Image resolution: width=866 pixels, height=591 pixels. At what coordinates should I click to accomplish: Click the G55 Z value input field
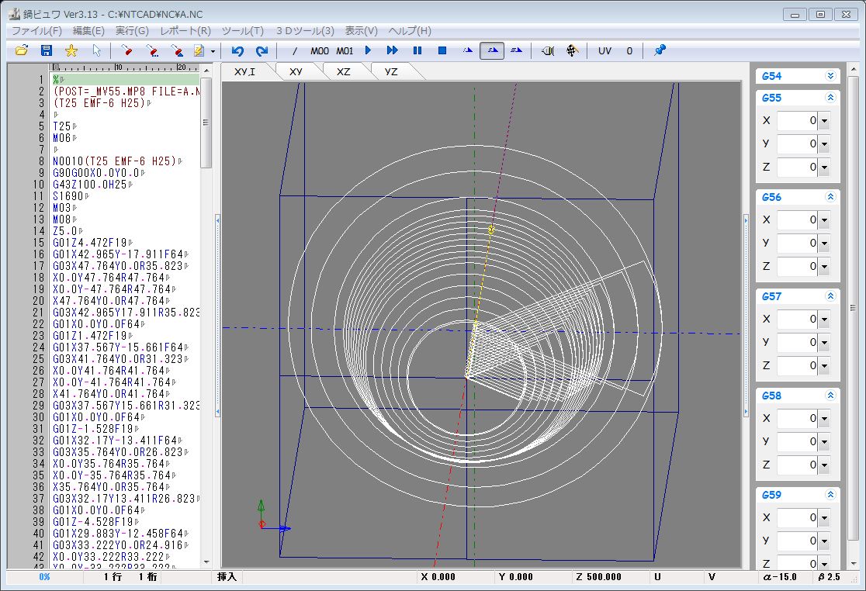tap(798, 168)
